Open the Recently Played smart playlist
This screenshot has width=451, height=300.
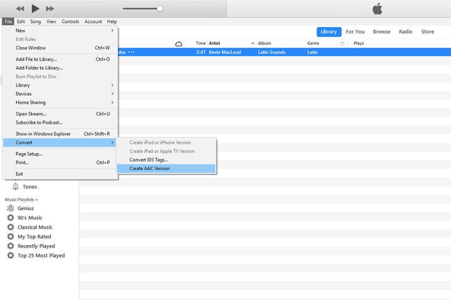[36, 246]
